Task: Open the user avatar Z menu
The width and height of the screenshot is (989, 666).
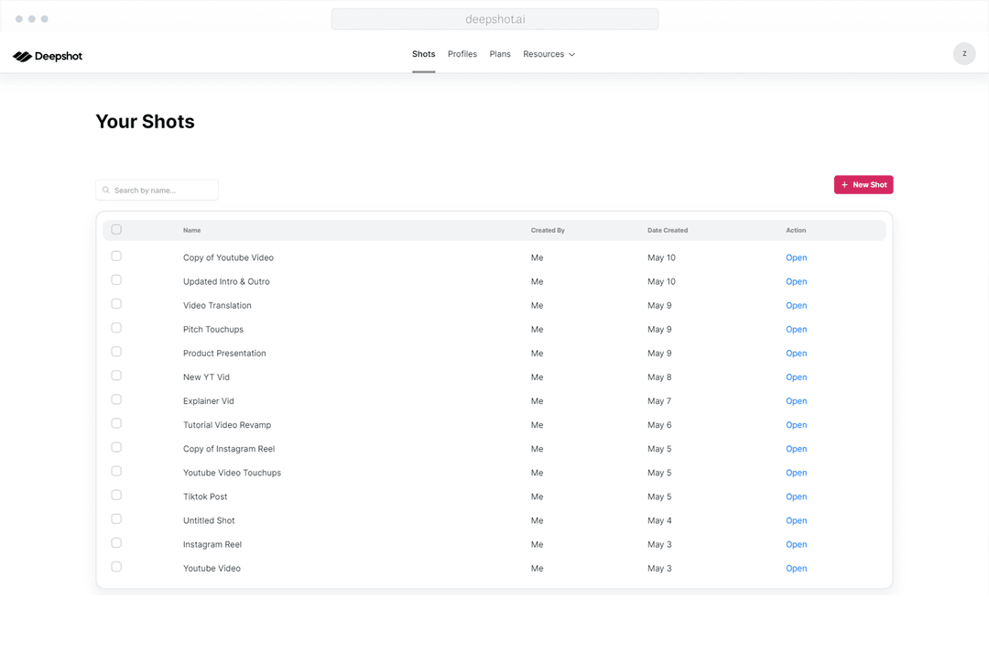Action: [x=964, y=54]
